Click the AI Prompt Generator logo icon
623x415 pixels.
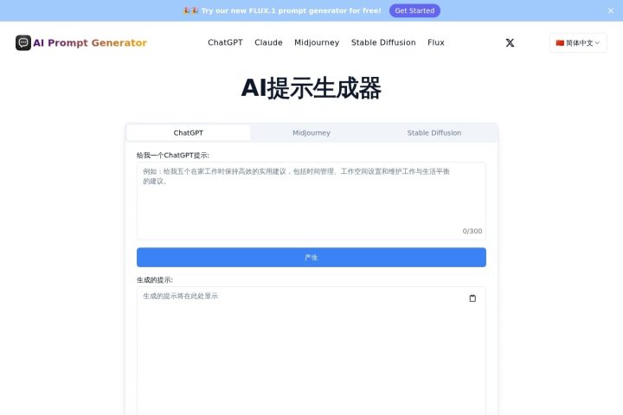click(23, 43)
